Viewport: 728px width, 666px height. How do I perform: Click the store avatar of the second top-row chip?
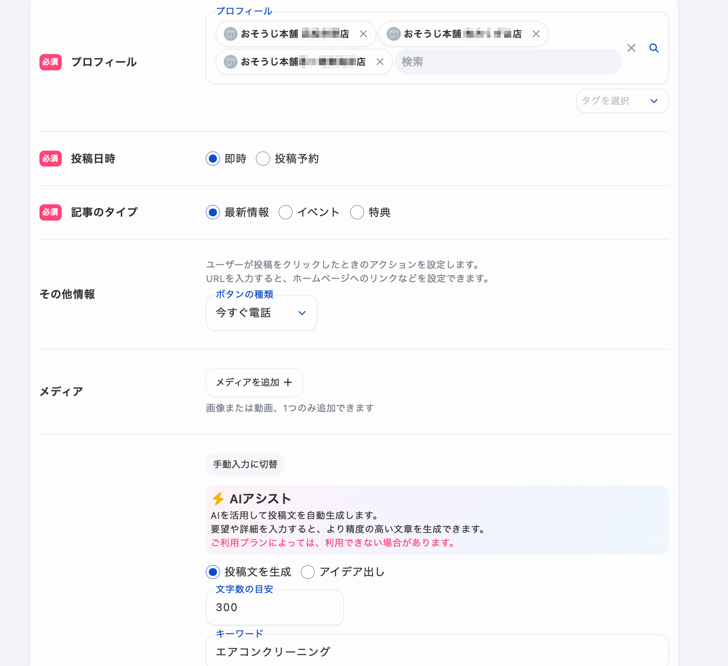pyautogui.click(x=394, y=34)
